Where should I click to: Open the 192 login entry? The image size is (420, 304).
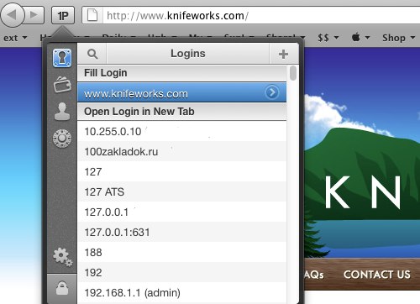click(x=181, y=272)
